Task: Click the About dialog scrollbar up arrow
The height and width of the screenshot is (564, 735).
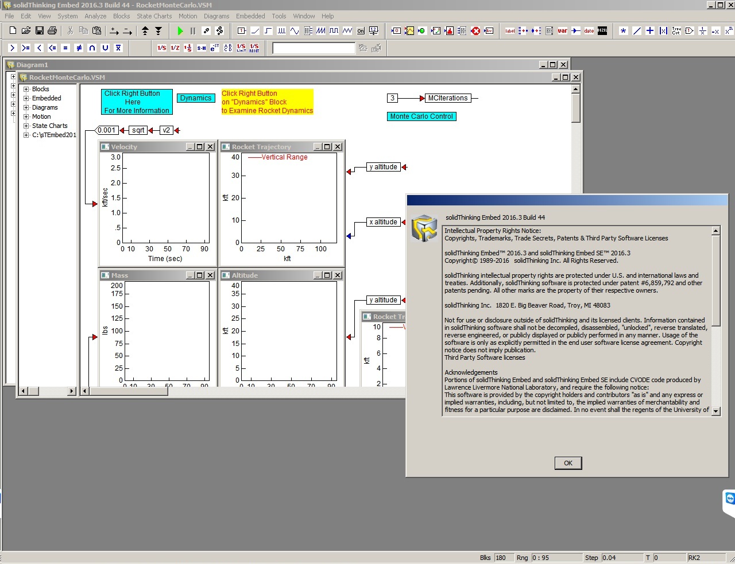Action: [715, 231]
